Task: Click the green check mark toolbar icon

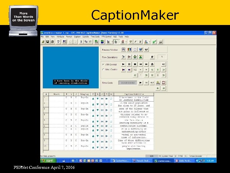Action: 154,42
